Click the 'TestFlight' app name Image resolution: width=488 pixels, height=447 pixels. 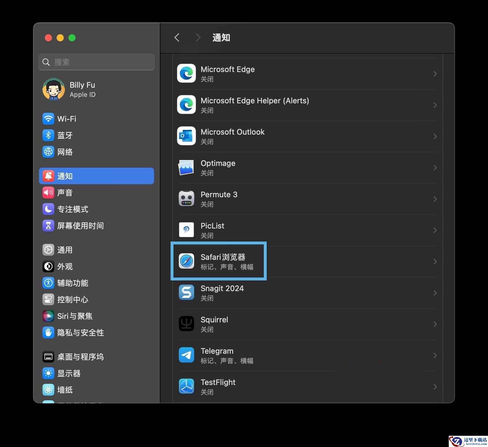[x=218, y=382]
